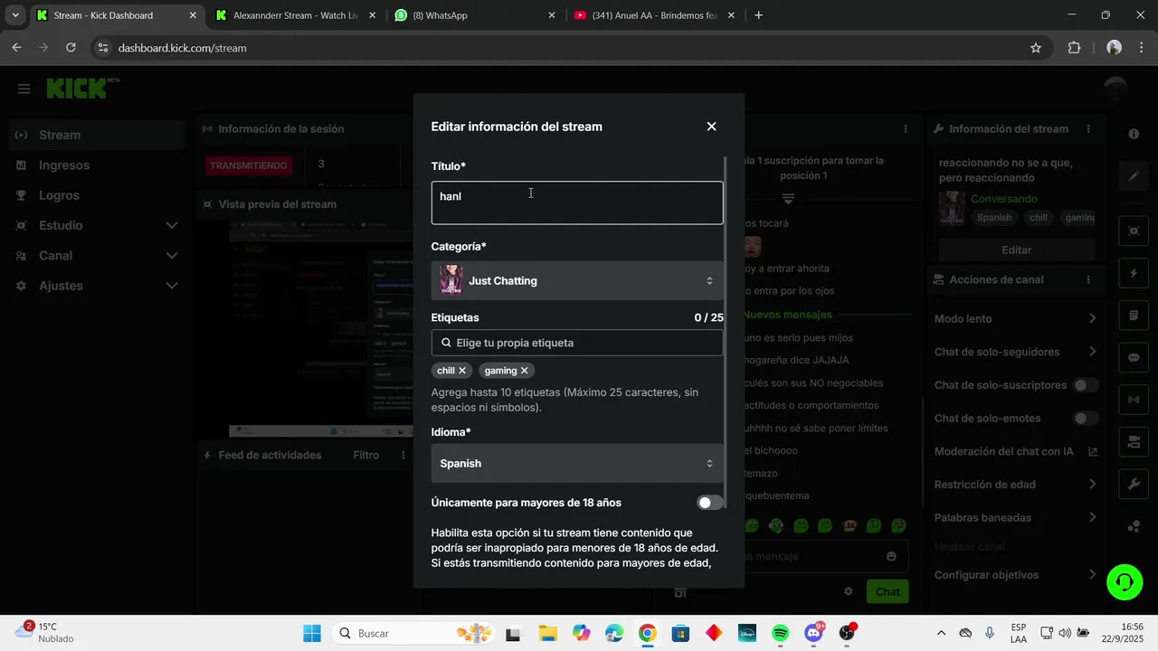The width and height of the screenshot is (1158, 651).
Task: Open a new browser tab
Action: point(758,15)
